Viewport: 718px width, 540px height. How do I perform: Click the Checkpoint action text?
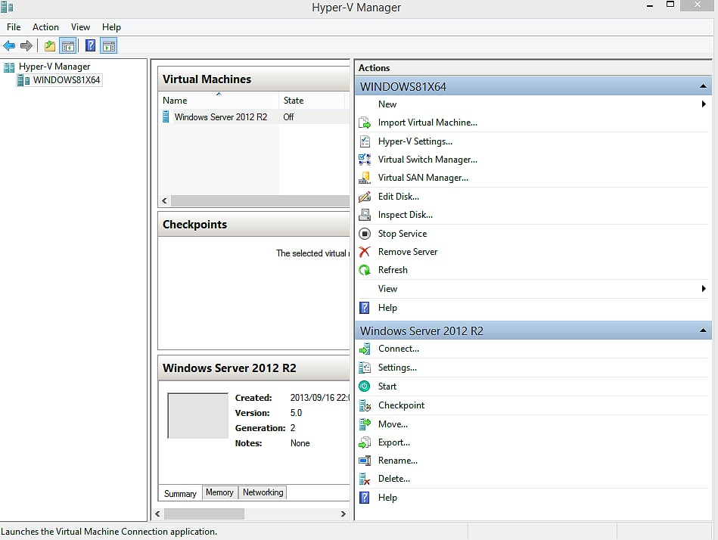[401, 405]
